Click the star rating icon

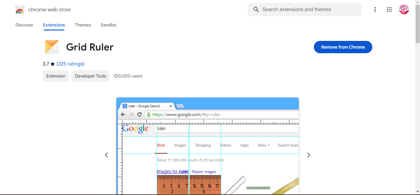tap(53, 64)
